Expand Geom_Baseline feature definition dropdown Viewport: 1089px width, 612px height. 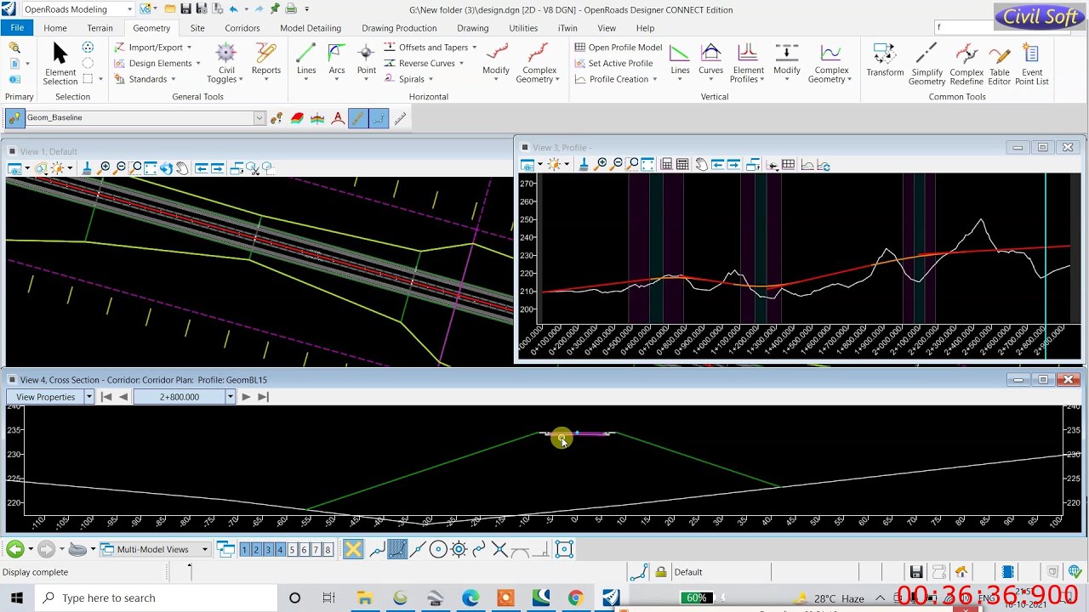tap(259, 118)
